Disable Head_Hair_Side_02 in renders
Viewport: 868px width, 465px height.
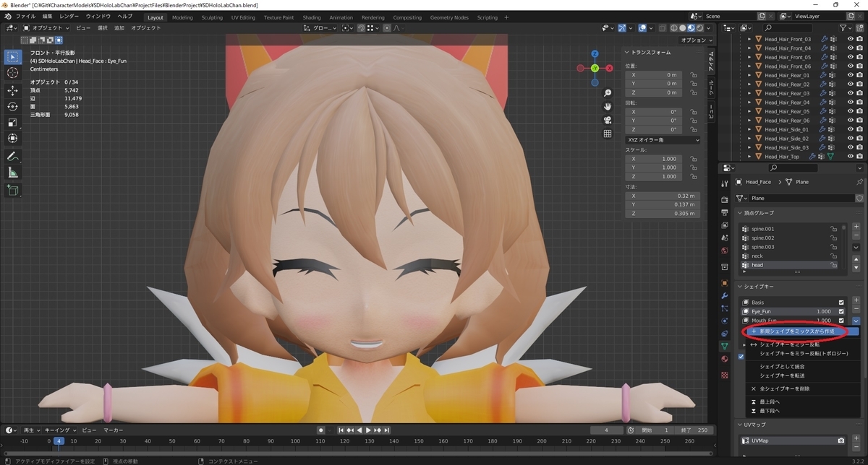click(x=859, y=138)
